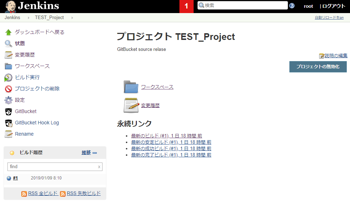Open the main 変更履歴 link

click(150, 105)
